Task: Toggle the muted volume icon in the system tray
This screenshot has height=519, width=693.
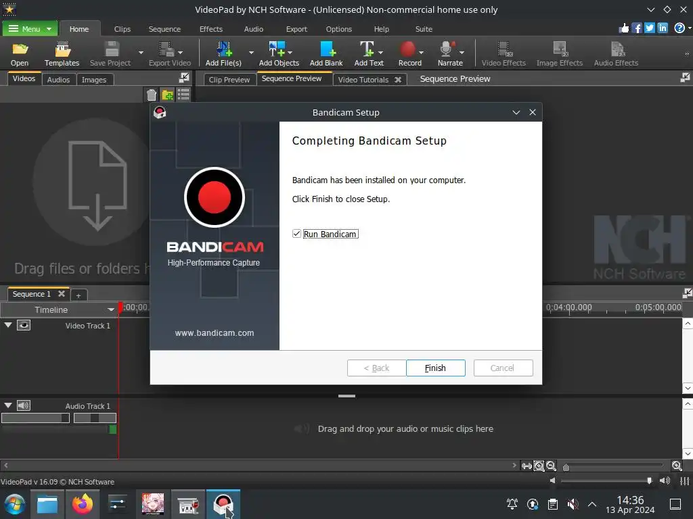Action: (x=573, y=504)
